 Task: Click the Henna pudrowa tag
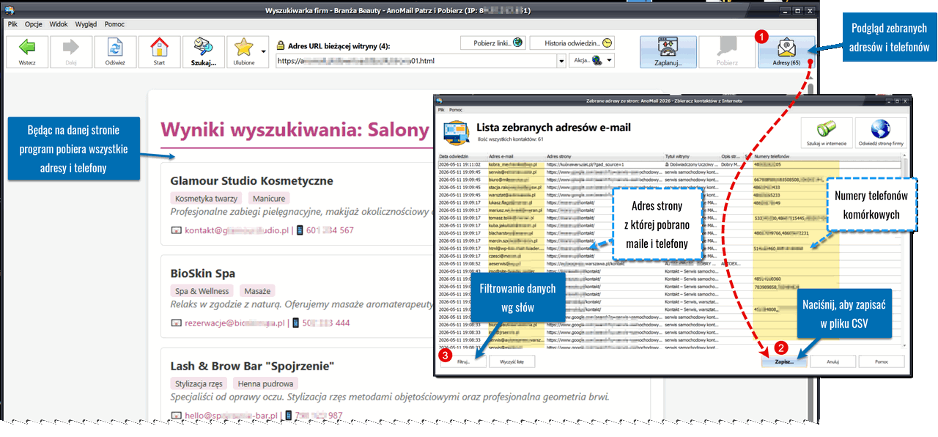coord(267,383)
